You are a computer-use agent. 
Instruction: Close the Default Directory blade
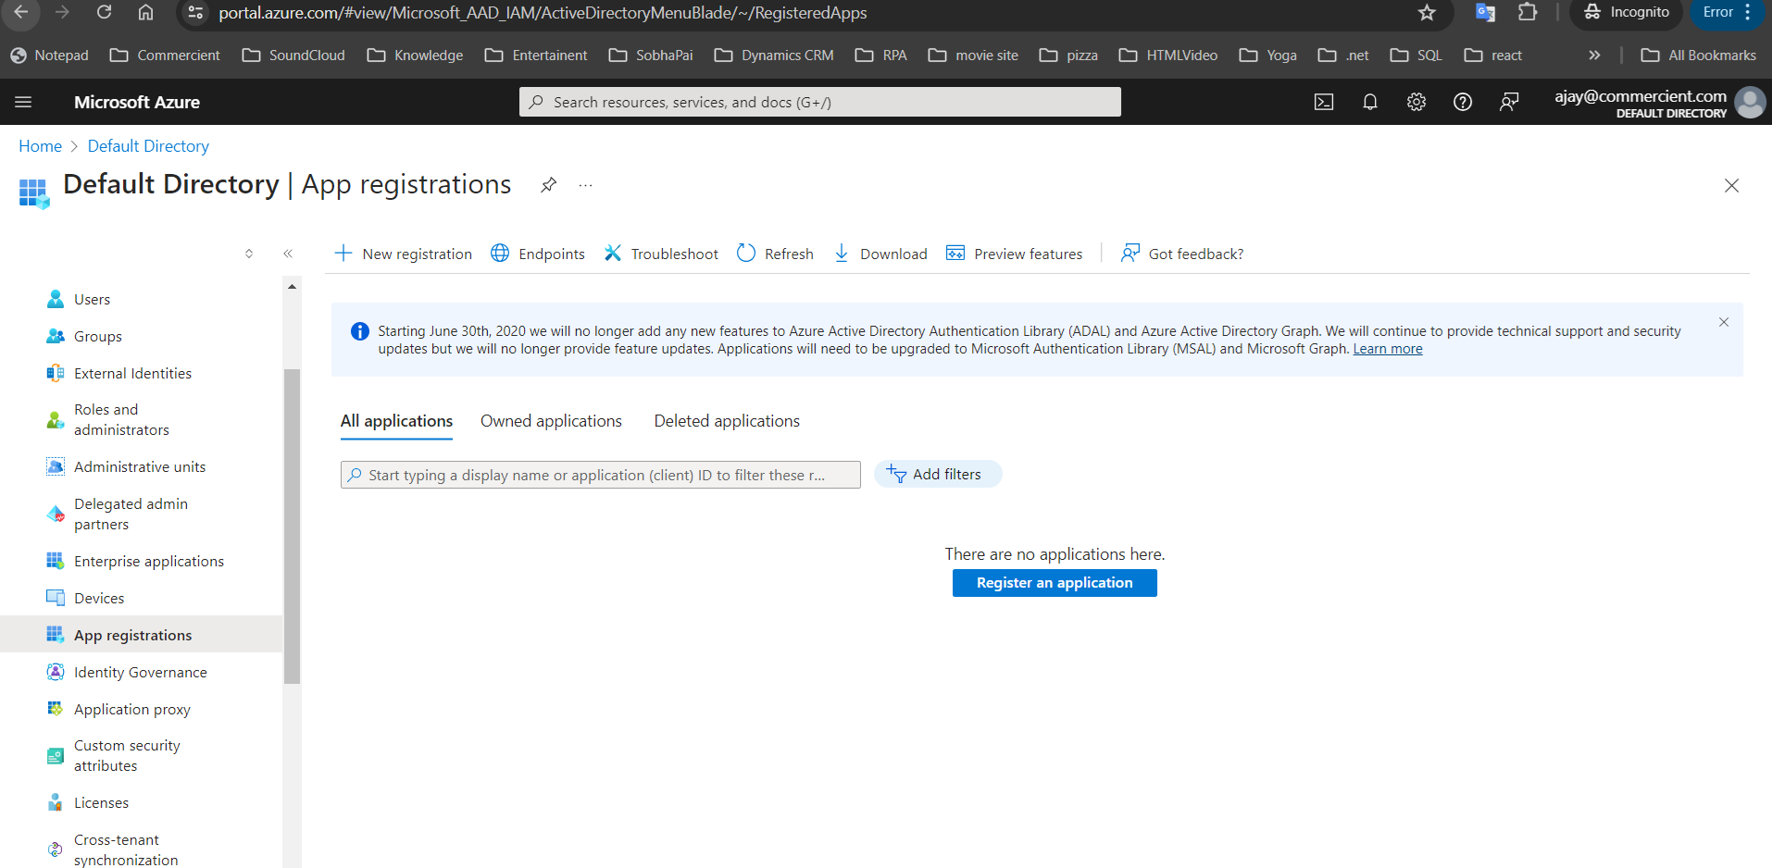[x=1731, y=186]
